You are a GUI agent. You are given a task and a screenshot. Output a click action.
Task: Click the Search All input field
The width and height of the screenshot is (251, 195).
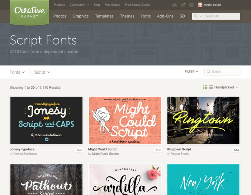[222, 16]
